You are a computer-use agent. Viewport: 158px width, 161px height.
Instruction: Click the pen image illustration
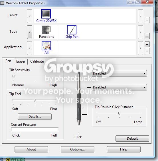79,99
